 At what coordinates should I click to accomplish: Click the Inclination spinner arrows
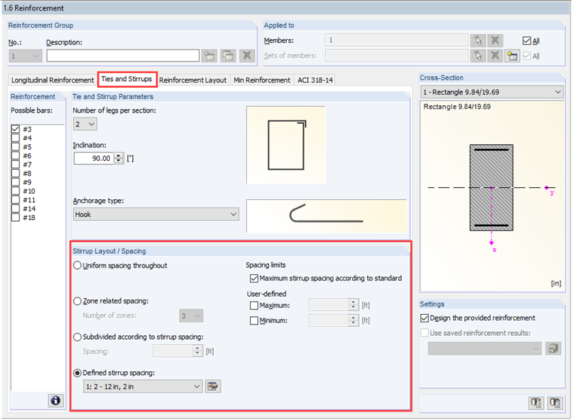119,159
